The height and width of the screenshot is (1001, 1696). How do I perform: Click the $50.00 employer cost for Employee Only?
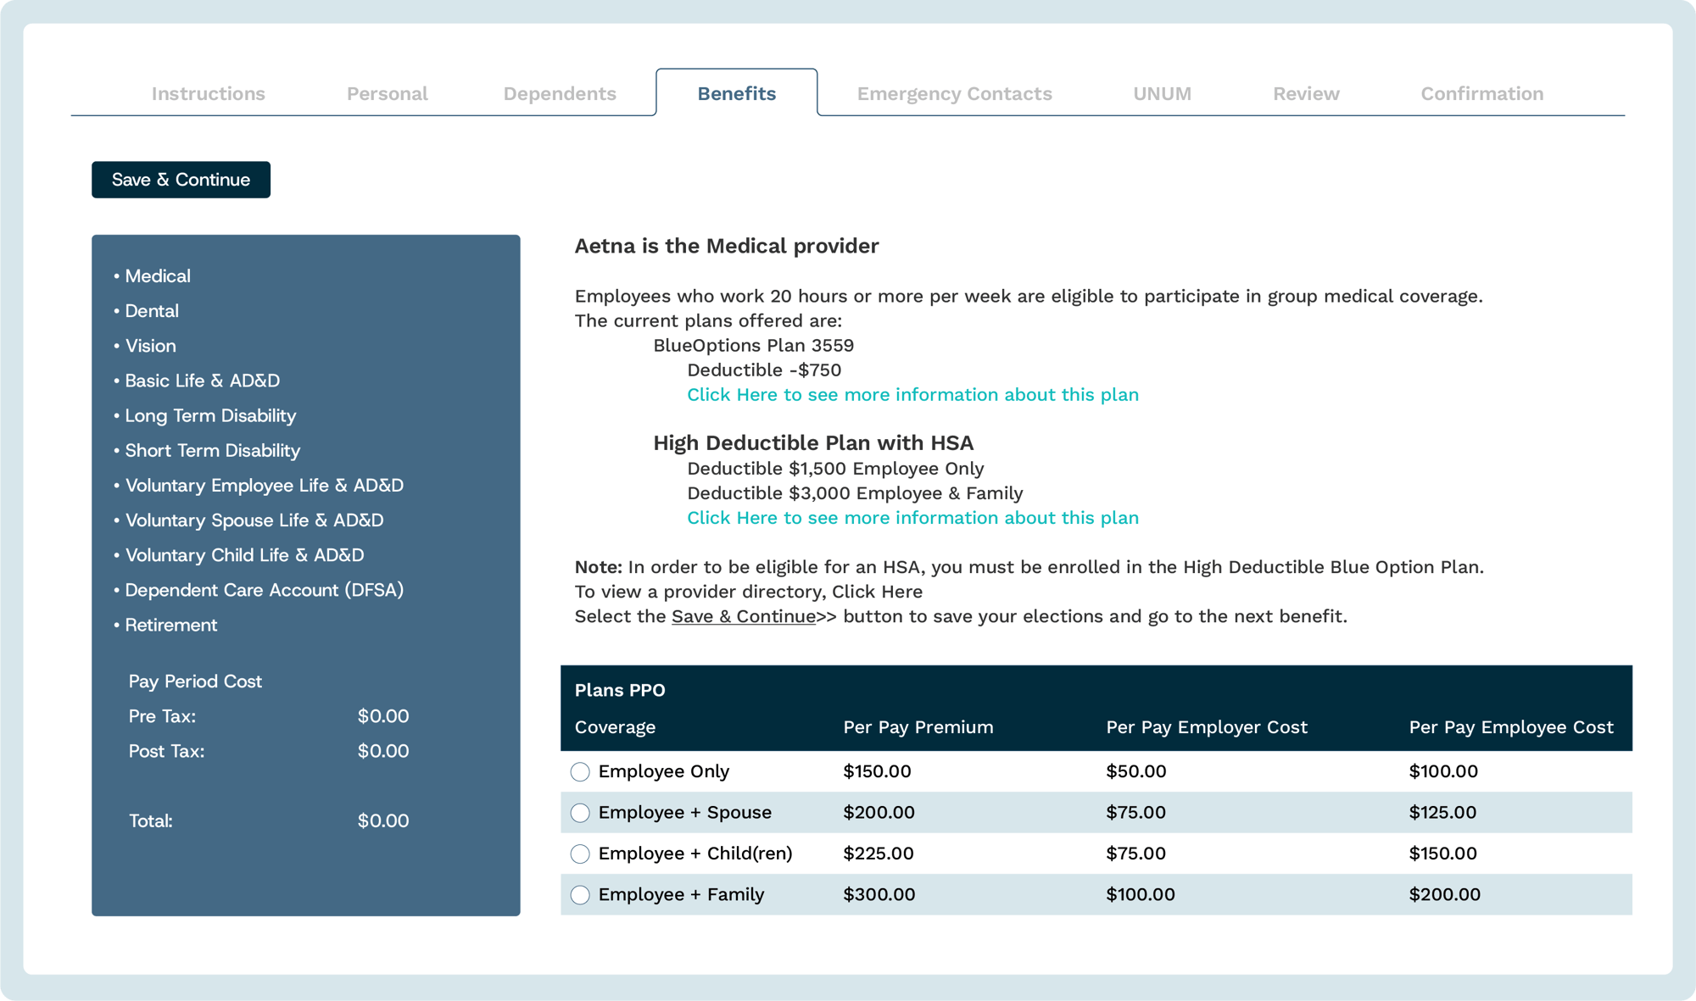click(1136, 771)
